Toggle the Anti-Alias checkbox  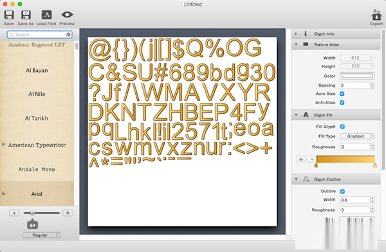point(342,102)
